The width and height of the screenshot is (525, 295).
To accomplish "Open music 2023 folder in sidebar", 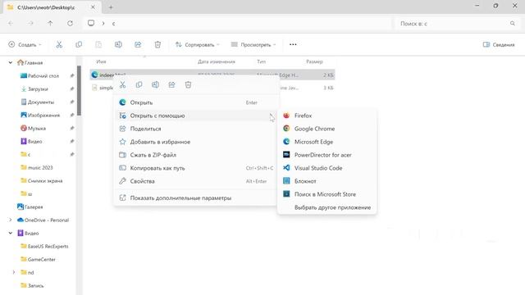I will [x=37, y=167].
